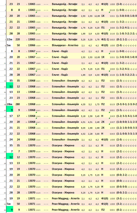
Task: Click the 0/1/3 cell right of П2
Action: tap(112, 104)
